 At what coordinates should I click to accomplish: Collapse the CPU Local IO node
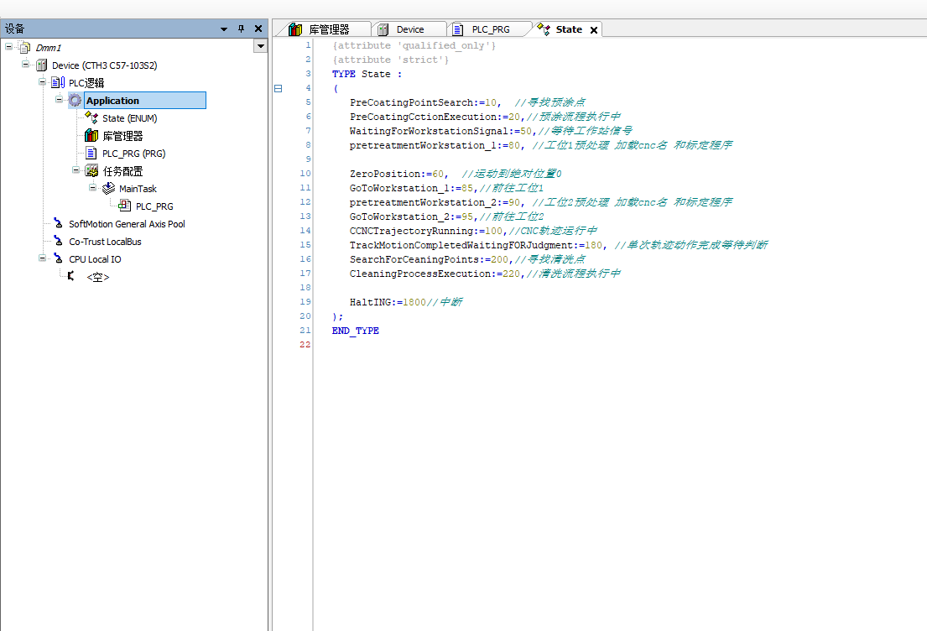43,258
